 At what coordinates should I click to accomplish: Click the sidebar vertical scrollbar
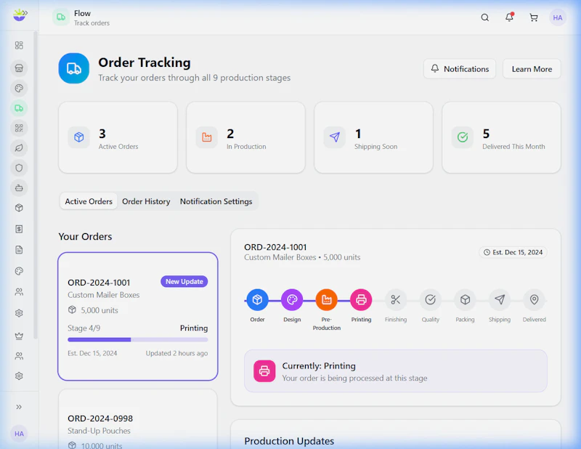36,185
